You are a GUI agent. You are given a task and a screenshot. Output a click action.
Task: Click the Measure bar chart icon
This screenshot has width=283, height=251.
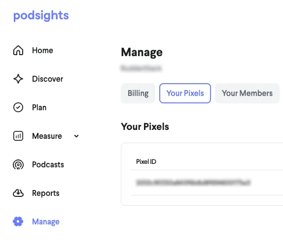[18, 136]
